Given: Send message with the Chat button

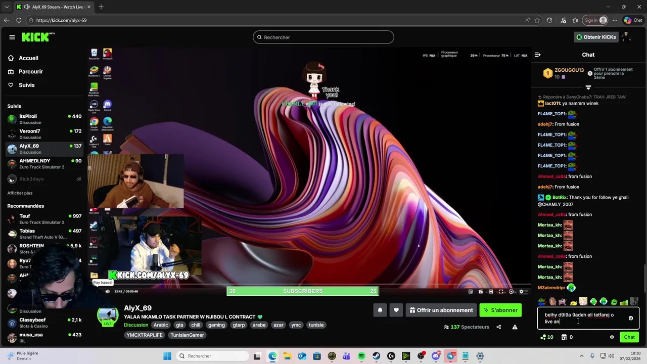Looking at the screenshot, I should point(629,337).
